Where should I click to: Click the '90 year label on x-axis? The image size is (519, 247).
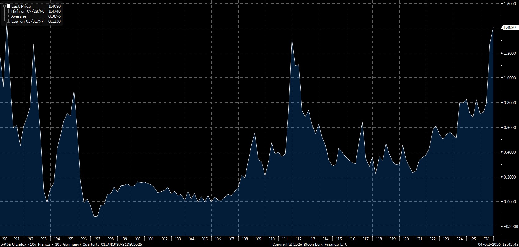click(5, 239)
